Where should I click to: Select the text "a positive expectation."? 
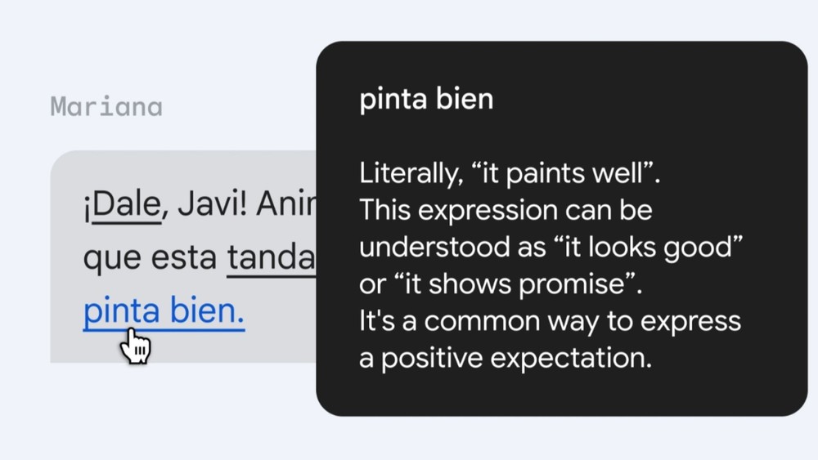tap(506, 359)
